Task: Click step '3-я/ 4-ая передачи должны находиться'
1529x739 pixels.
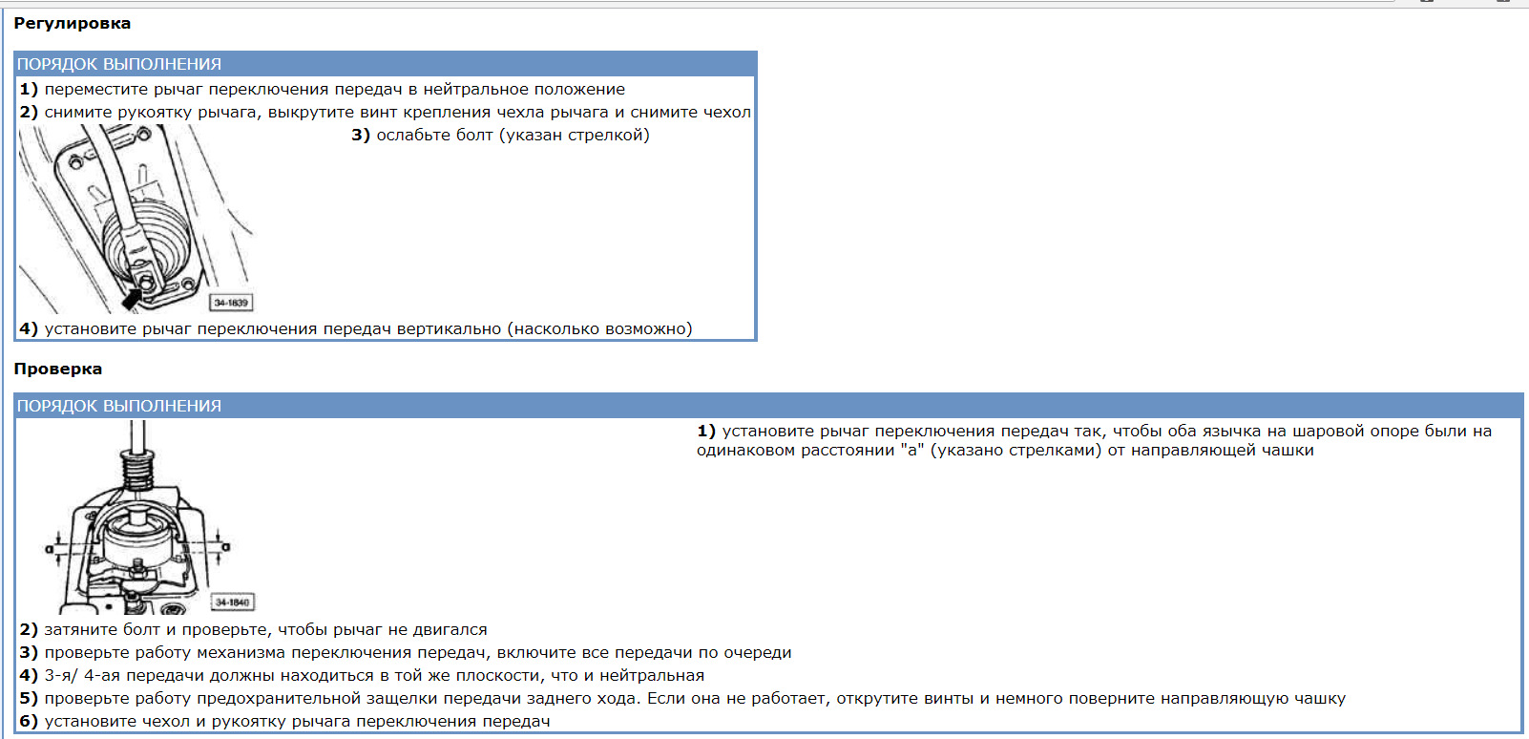Action: pos(362,675)
